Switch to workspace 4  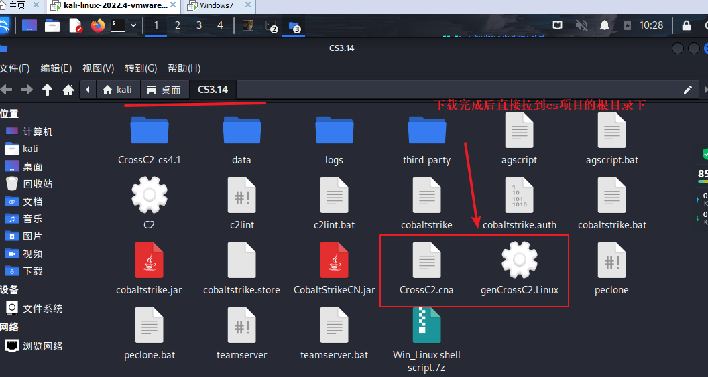[x=220, y=25]
